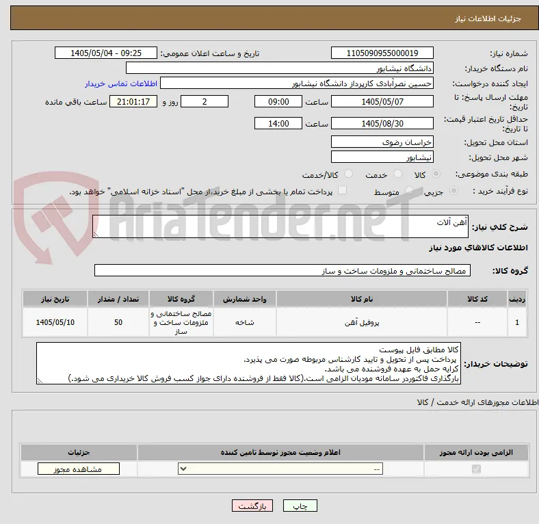Click the الزامی بودن ارائه مجوز header
Image resolution: width=539 pixels, height=524 pixels.
[x=476, y=452]
